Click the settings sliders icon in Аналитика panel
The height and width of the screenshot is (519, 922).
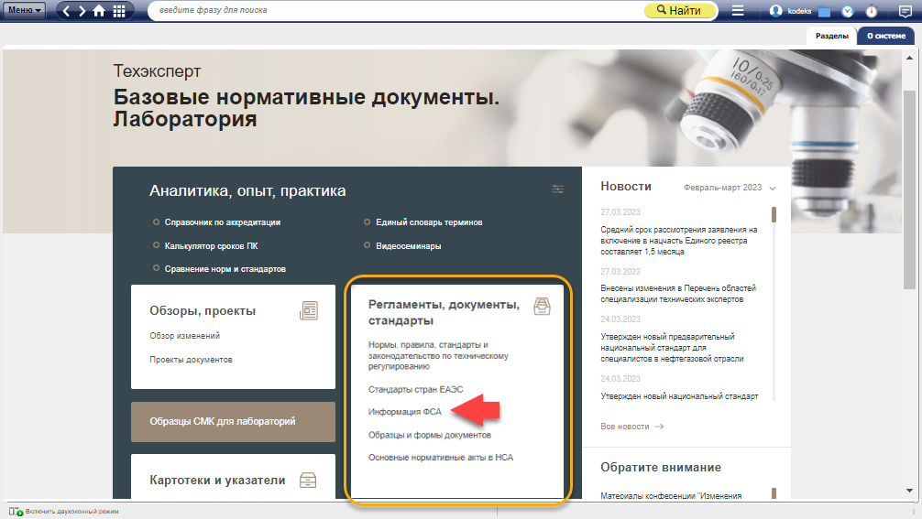click(x=557, y=189)
